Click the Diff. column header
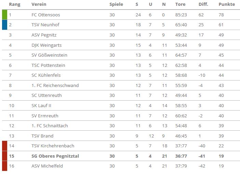Viewport: 240px width, 174px height. pyautogui.click(x=203, y=4)
